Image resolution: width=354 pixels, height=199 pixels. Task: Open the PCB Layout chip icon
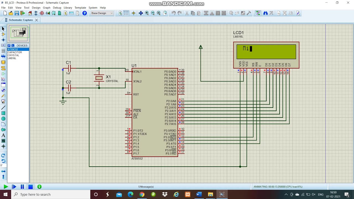(42, 13)
